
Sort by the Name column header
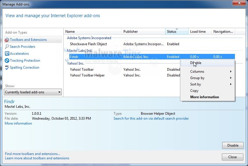(x=93, y=31)
